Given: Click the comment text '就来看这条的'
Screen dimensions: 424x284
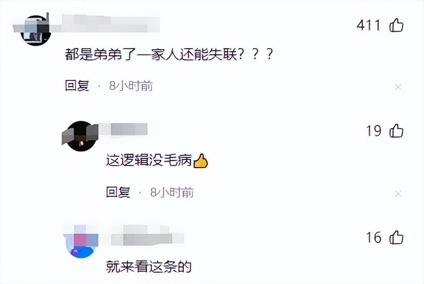Looking at the screenshot, I should click(149, 267).
